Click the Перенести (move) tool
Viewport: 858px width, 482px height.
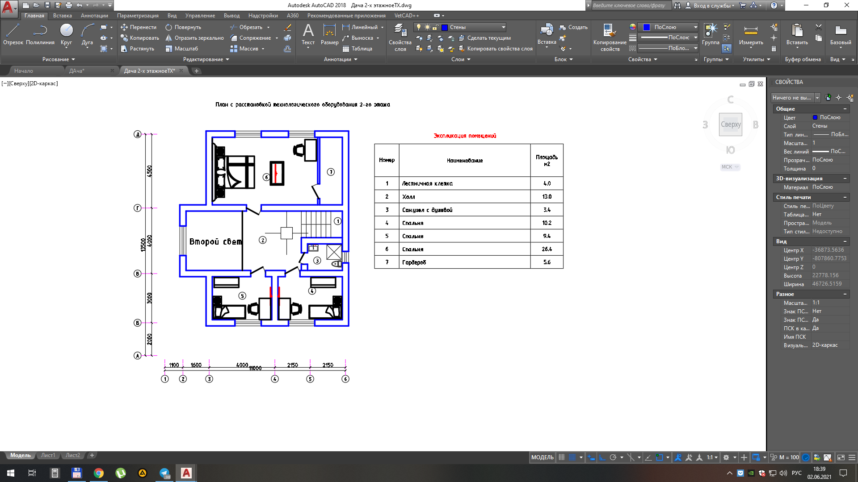click(x=139, y=27)
